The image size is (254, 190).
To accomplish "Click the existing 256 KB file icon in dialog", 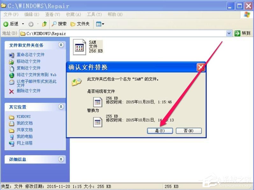I will [x=98, y=102].
